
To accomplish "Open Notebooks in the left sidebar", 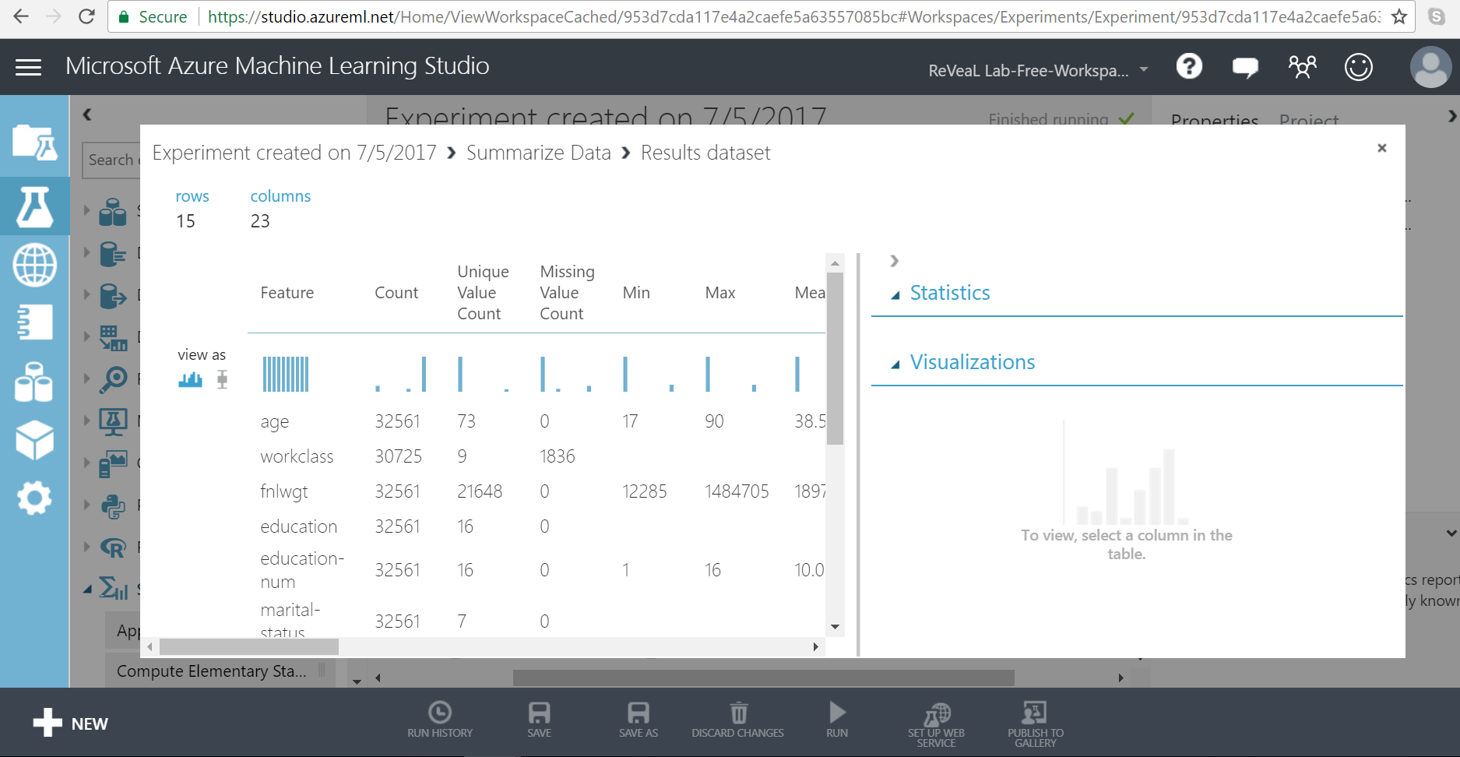I will (x=35, y=322).
